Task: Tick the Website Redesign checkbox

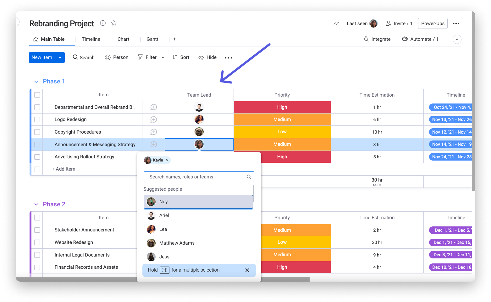Action: (x=37, y=242)
